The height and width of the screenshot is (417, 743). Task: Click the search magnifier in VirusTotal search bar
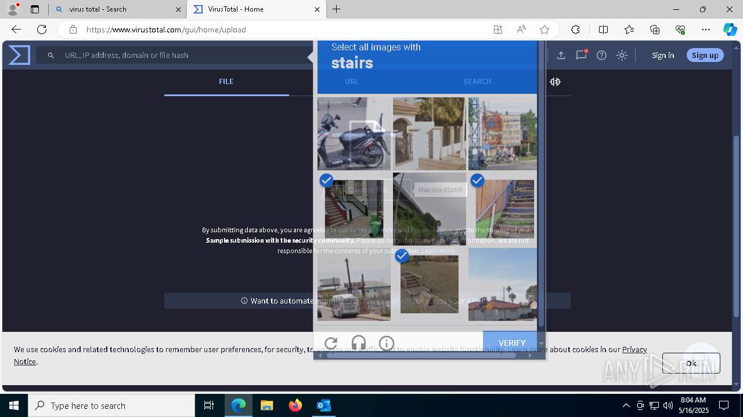click(x=51, y=56)
